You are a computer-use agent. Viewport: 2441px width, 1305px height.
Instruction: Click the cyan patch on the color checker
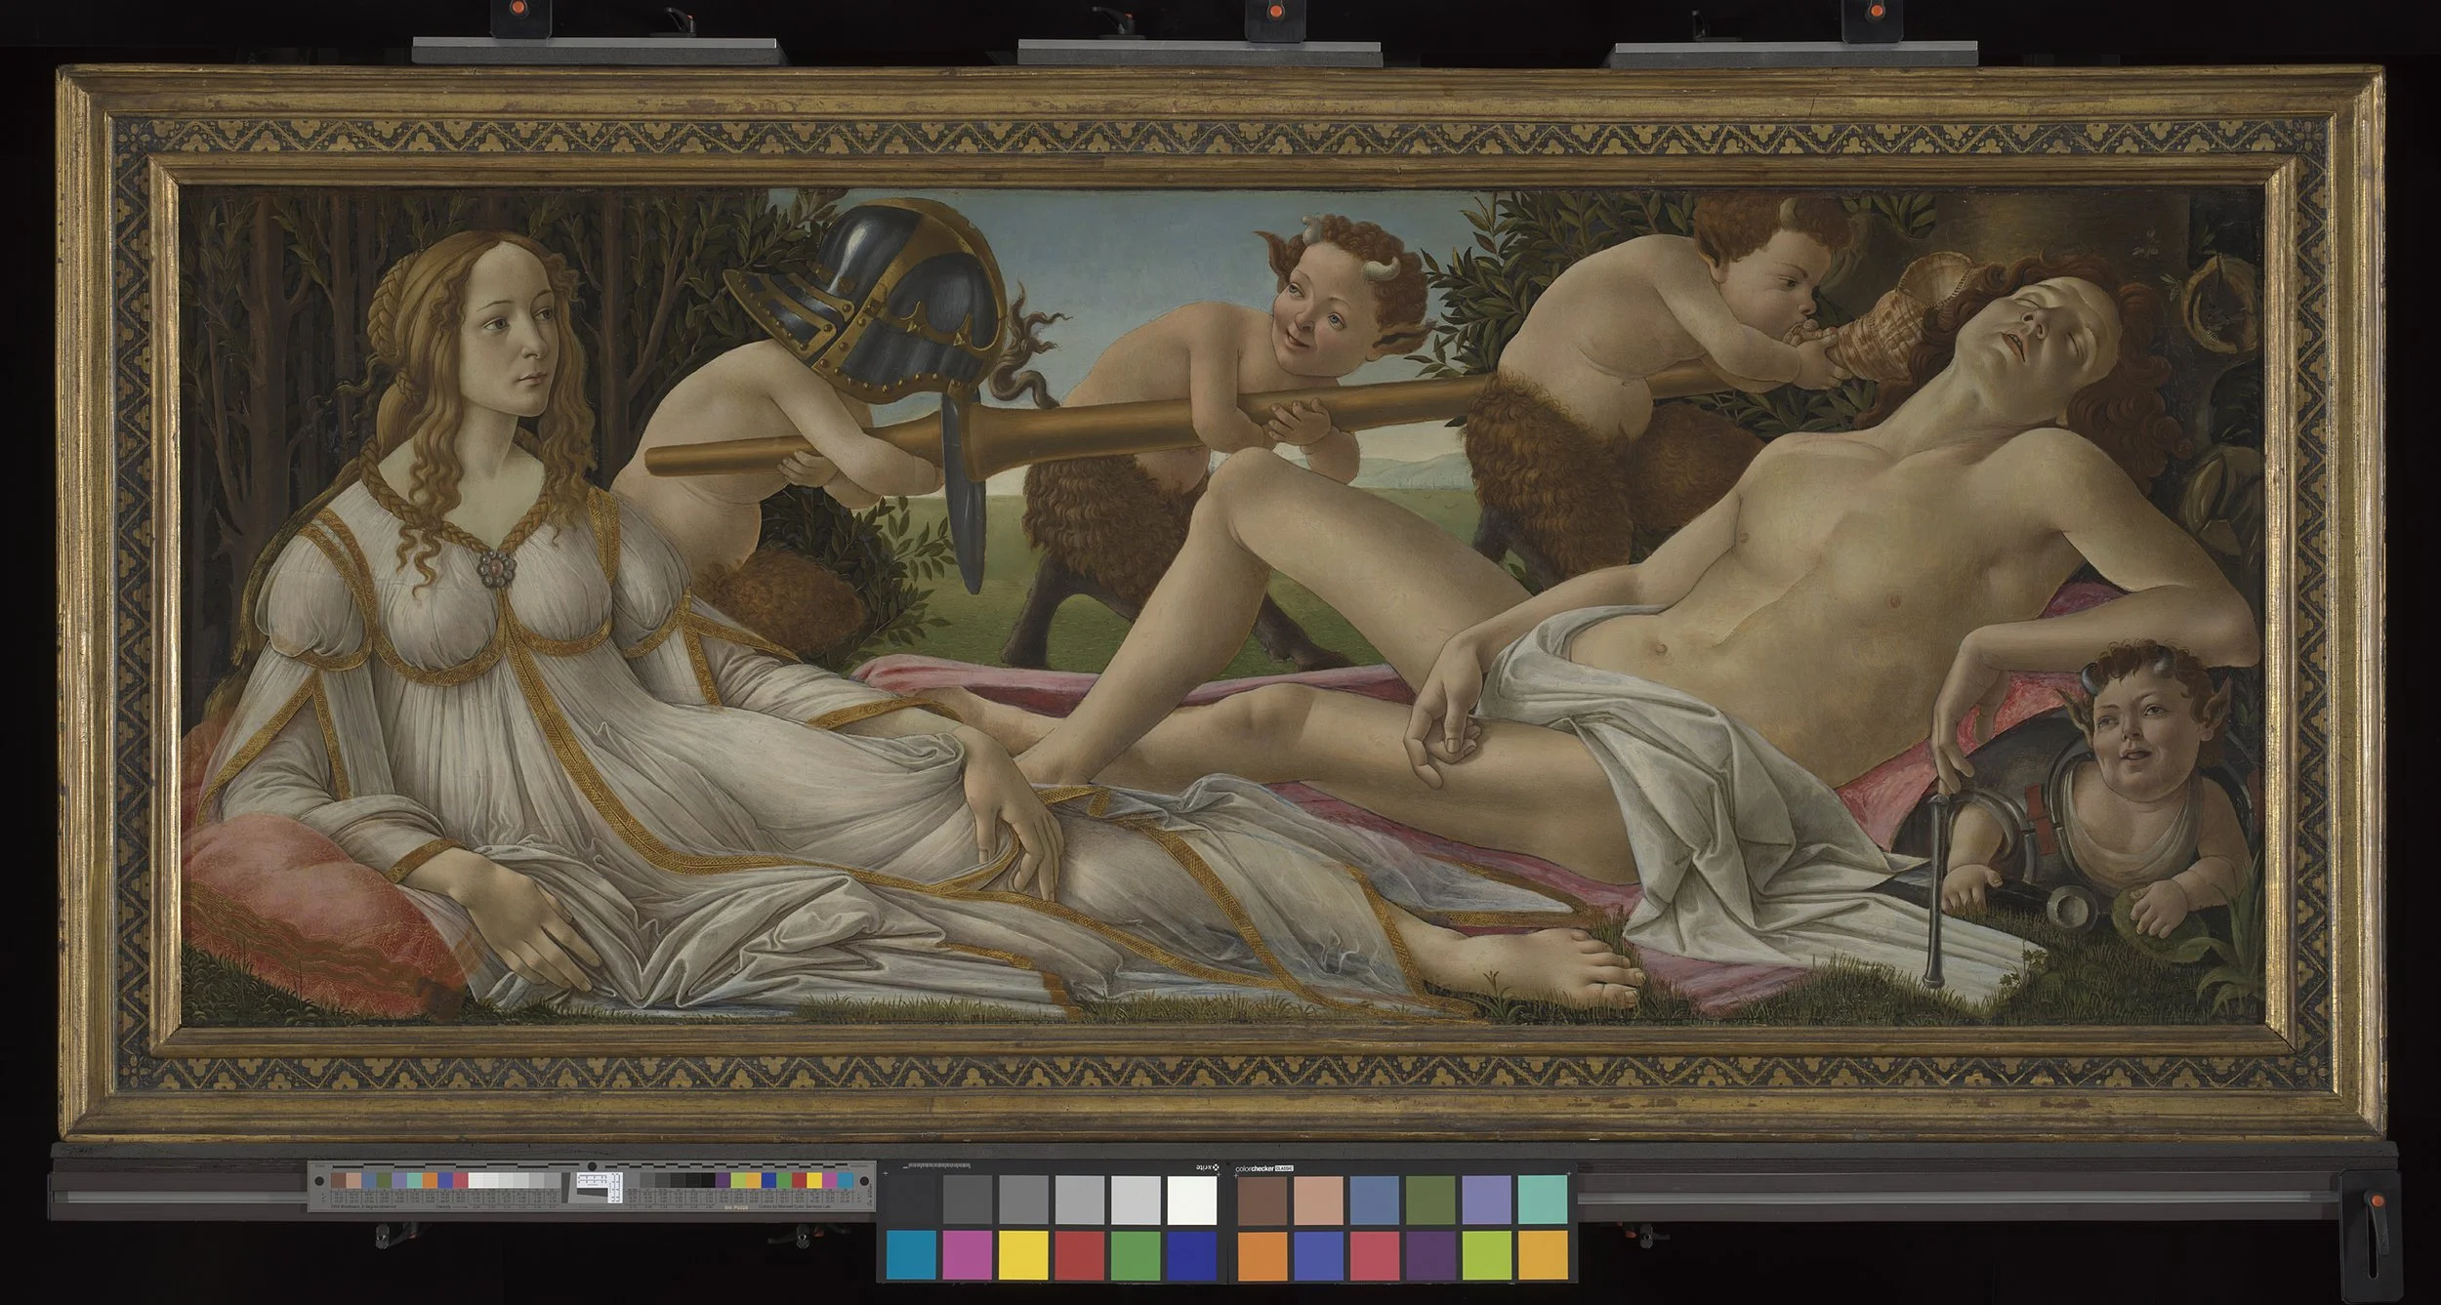tap(911, 1254)
